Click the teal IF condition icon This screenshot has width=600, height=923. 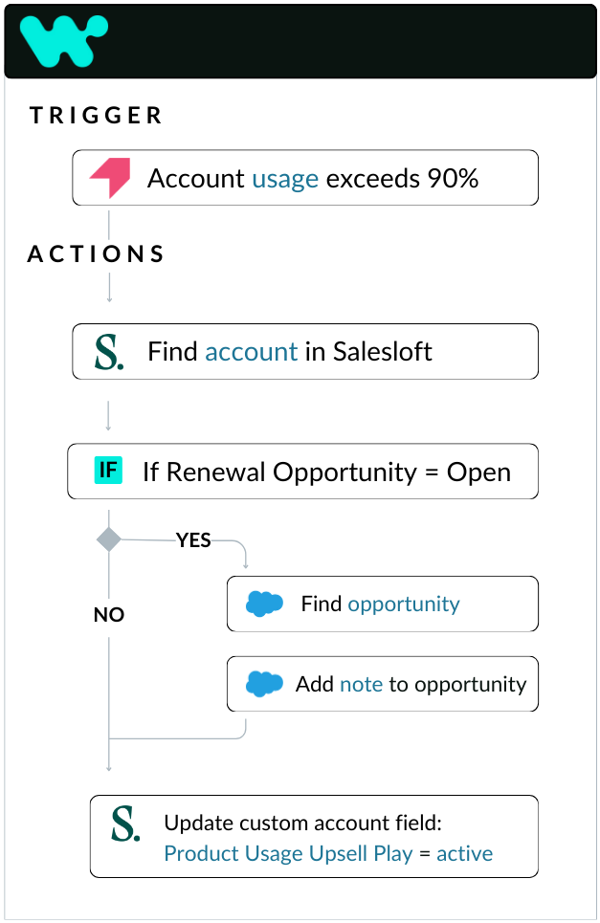tap(109, 471)
